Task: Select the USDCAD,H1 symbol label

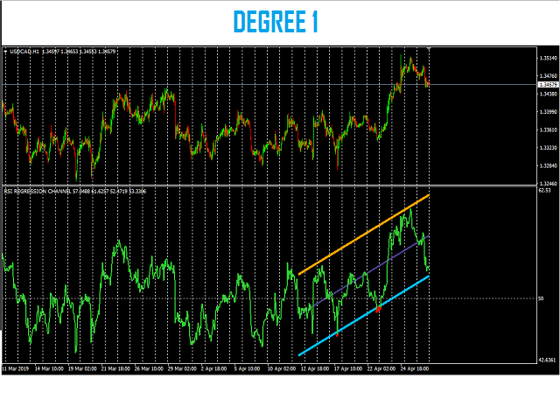Action: coord(29,52)
